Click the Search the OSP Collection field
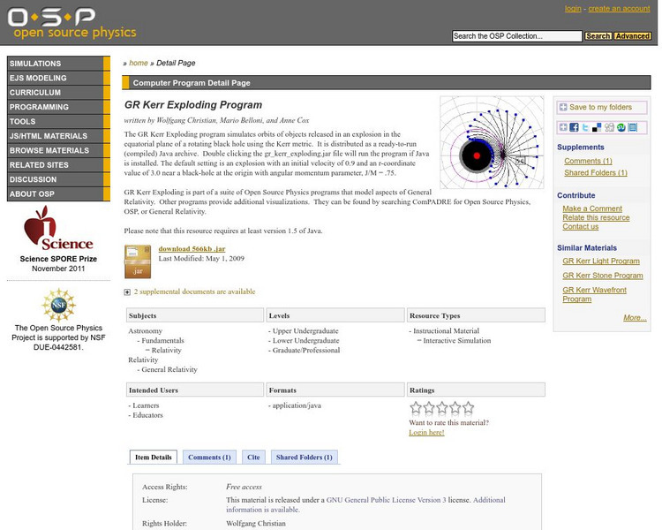Screen dimensions: 662x530 (x=516, y=36)
